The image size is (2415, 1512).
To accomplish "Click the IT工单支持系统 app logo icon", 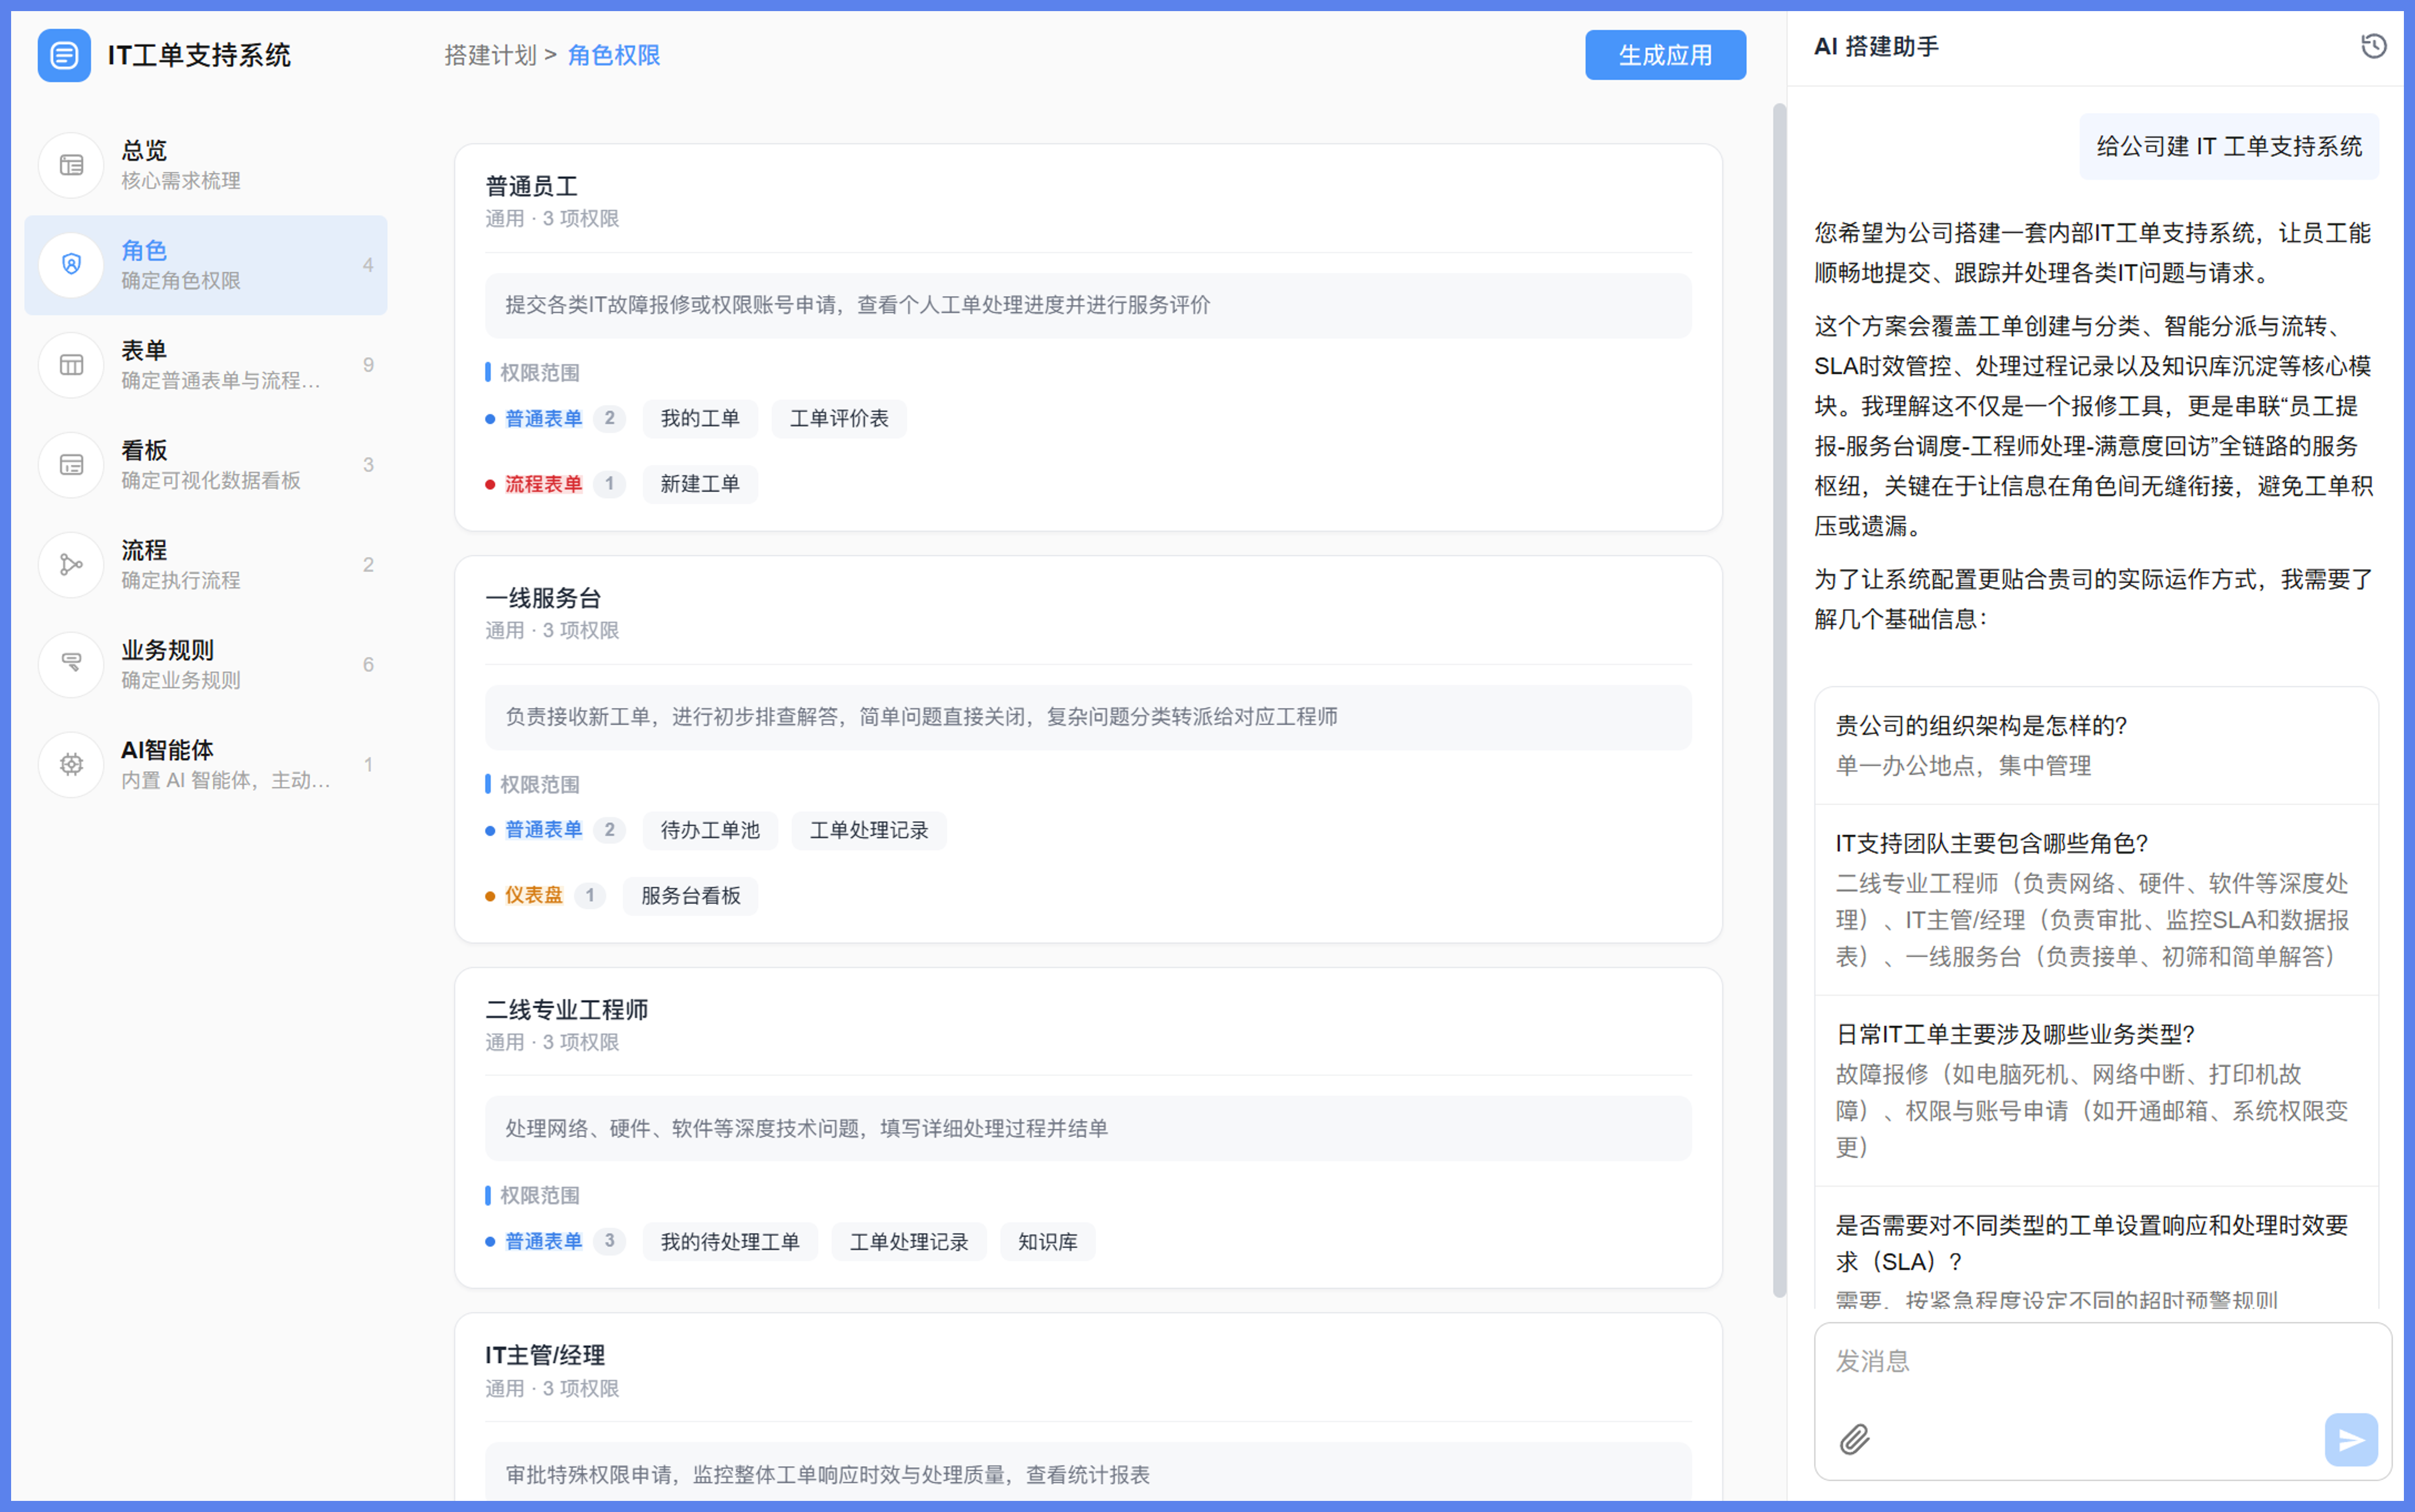I will tap(64, 55).
